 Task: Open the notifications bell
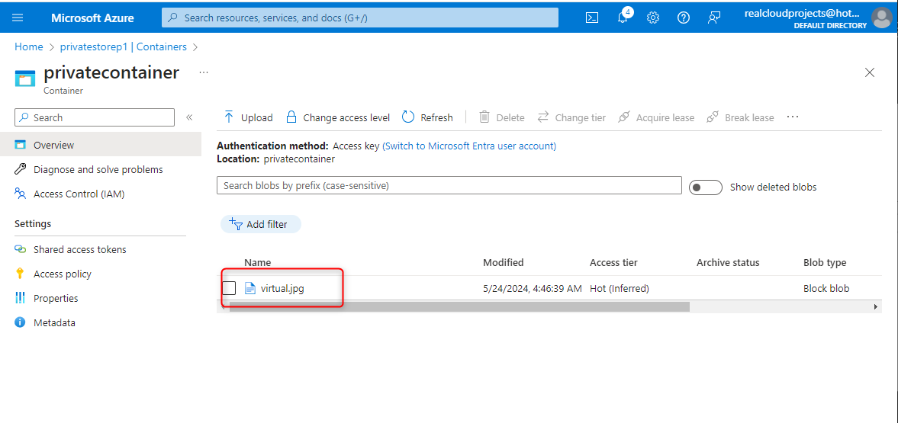click(623, 18)
